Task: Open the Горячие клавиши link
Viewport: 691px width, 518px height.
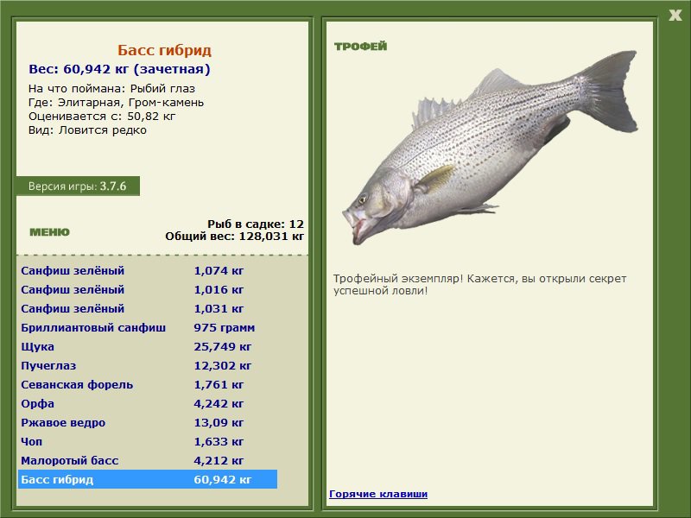Action: [x=378, y=494]
